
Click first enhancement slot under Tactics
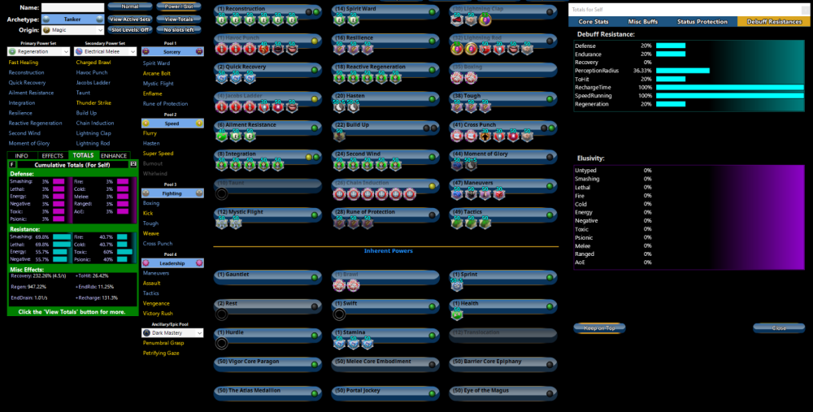click(459, 223)
